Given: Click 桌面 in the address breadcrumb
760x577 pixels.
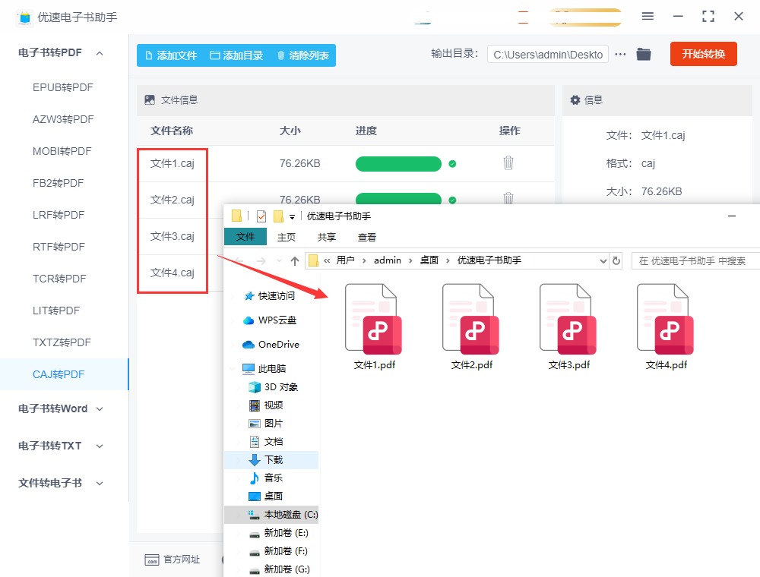Looking at the screenshot, I should point(429,260).
